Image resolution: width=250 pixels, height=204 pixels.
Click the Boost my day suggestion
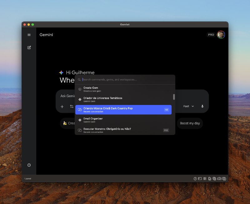(190, 123)
